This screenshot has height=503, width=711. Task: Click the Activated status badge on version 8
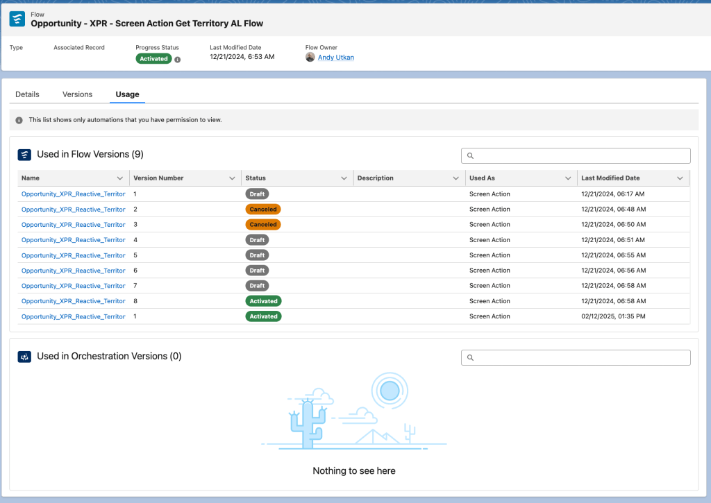point(263,300)
